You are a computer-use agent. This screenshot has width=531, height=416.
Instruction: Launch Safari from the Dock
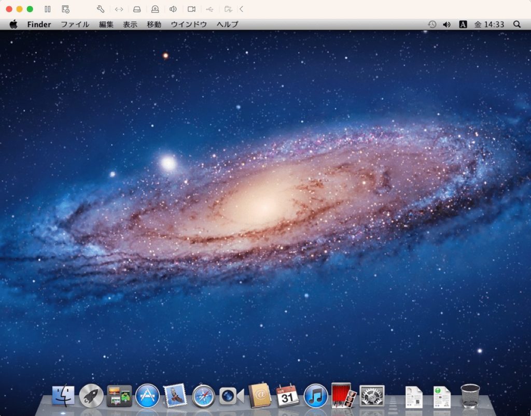[203, 395]
